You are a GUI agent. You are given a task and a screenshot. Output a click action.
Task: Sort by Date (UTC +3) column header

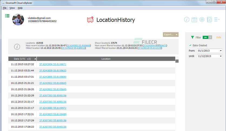(x=22, y=59)
